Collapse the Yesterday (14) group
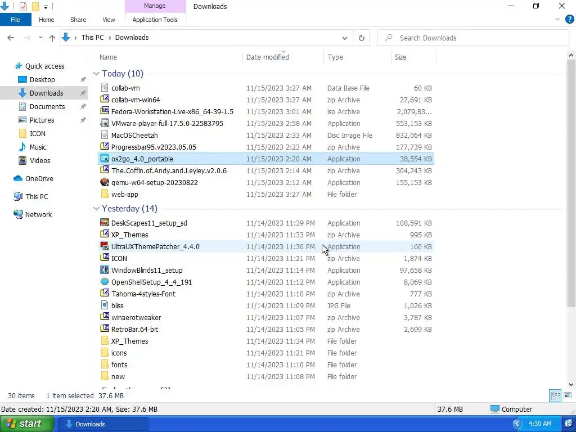 [96, 208]
